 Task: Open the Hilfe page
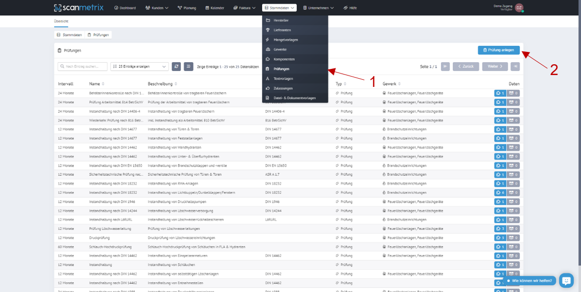[350, 8]
